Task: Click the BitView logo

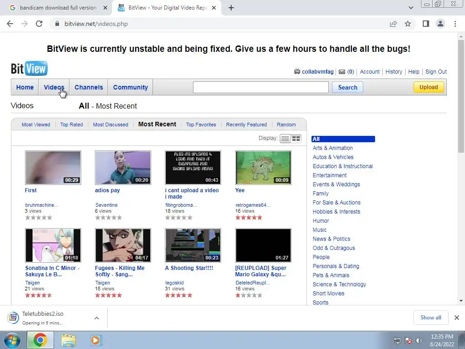Action: tap(29, 69)
